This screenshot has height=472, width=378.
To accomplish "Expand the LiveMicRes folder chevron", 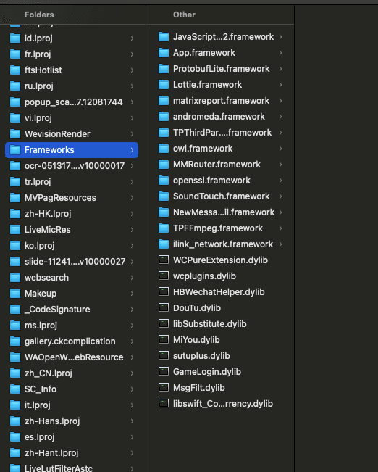I will click(x=132, y=230).
